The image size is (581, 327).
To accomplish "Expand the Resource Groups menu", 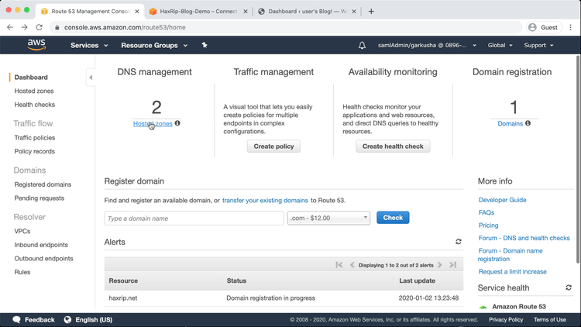I will pyautogui.click(x=154, y=46).
